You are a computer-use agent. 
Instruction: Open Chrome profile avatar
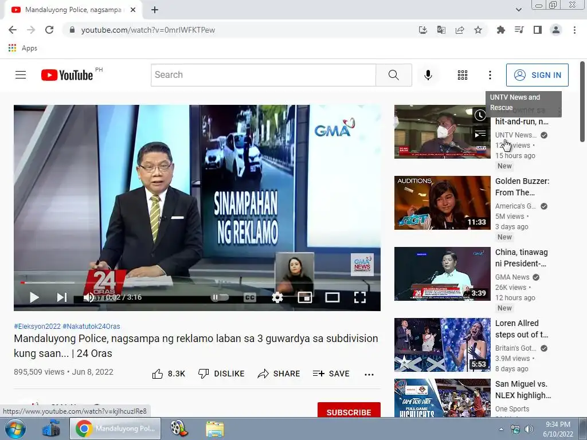(556, 30)
